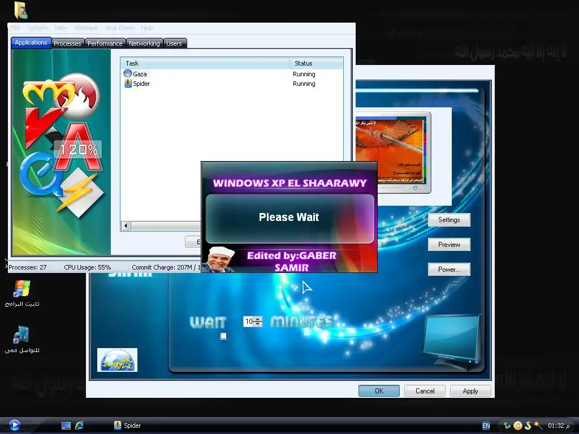The image size is (579, 434).
Task: Click the magic wand tray icon
Action: [x=538, y=426]
